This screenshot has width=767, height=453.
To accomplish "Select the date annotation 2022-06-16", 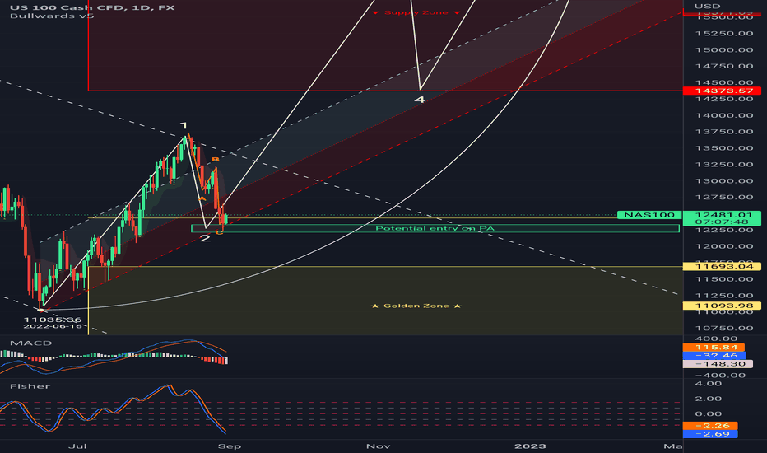I will click(x=53, y=326).
